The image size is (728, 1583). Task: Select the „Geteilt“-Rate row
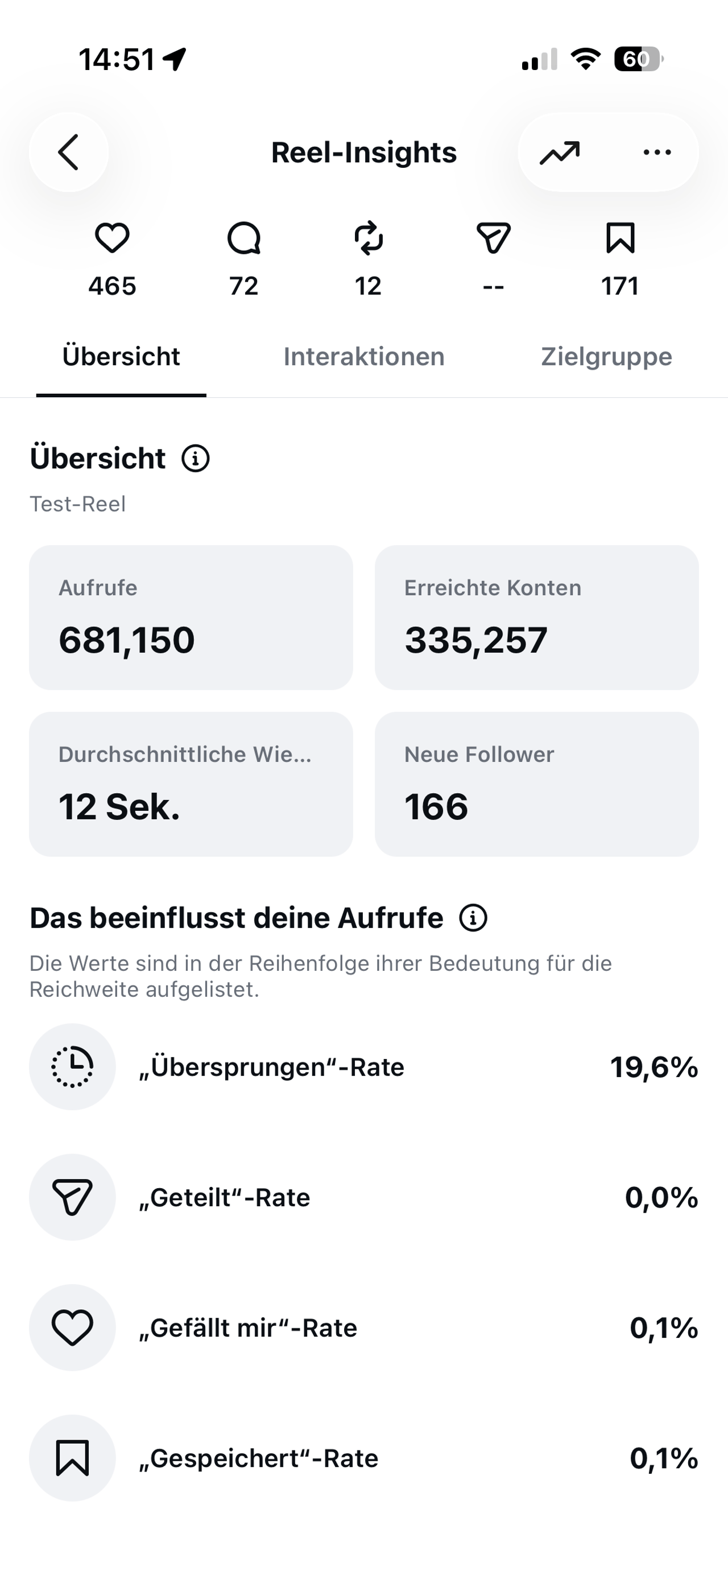point(363,1197)
